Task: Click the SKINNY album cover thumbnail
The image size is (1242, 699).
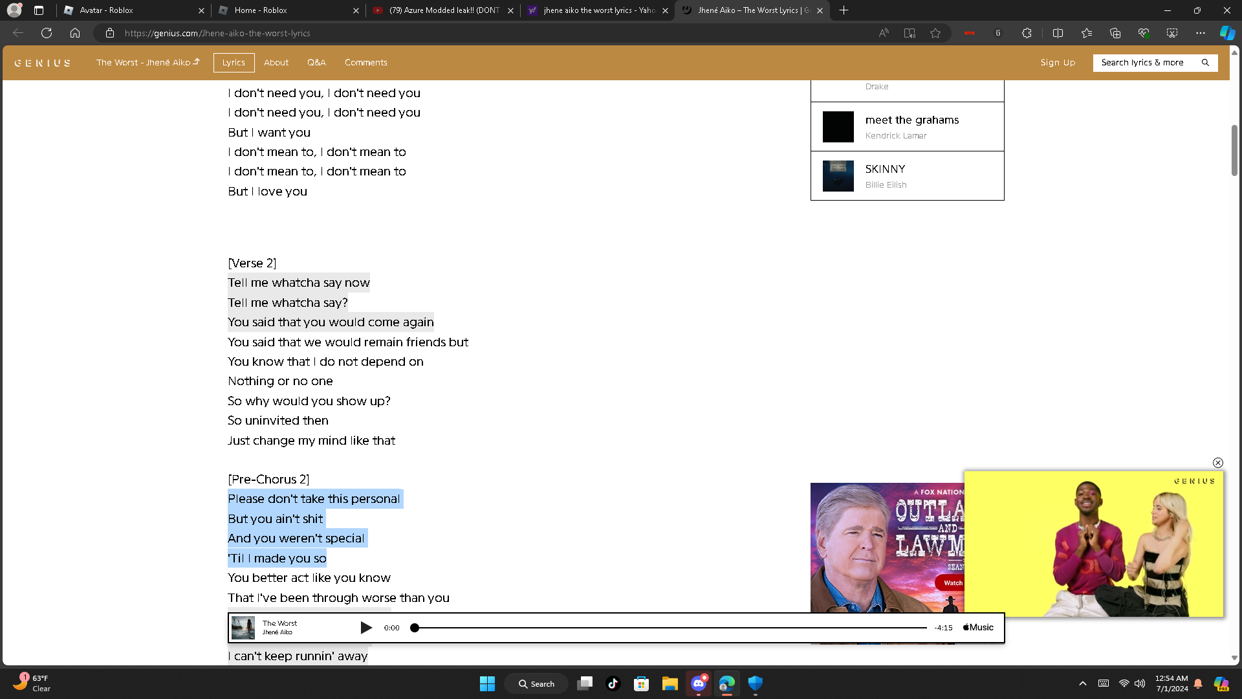Action: [x=838, y=176]
